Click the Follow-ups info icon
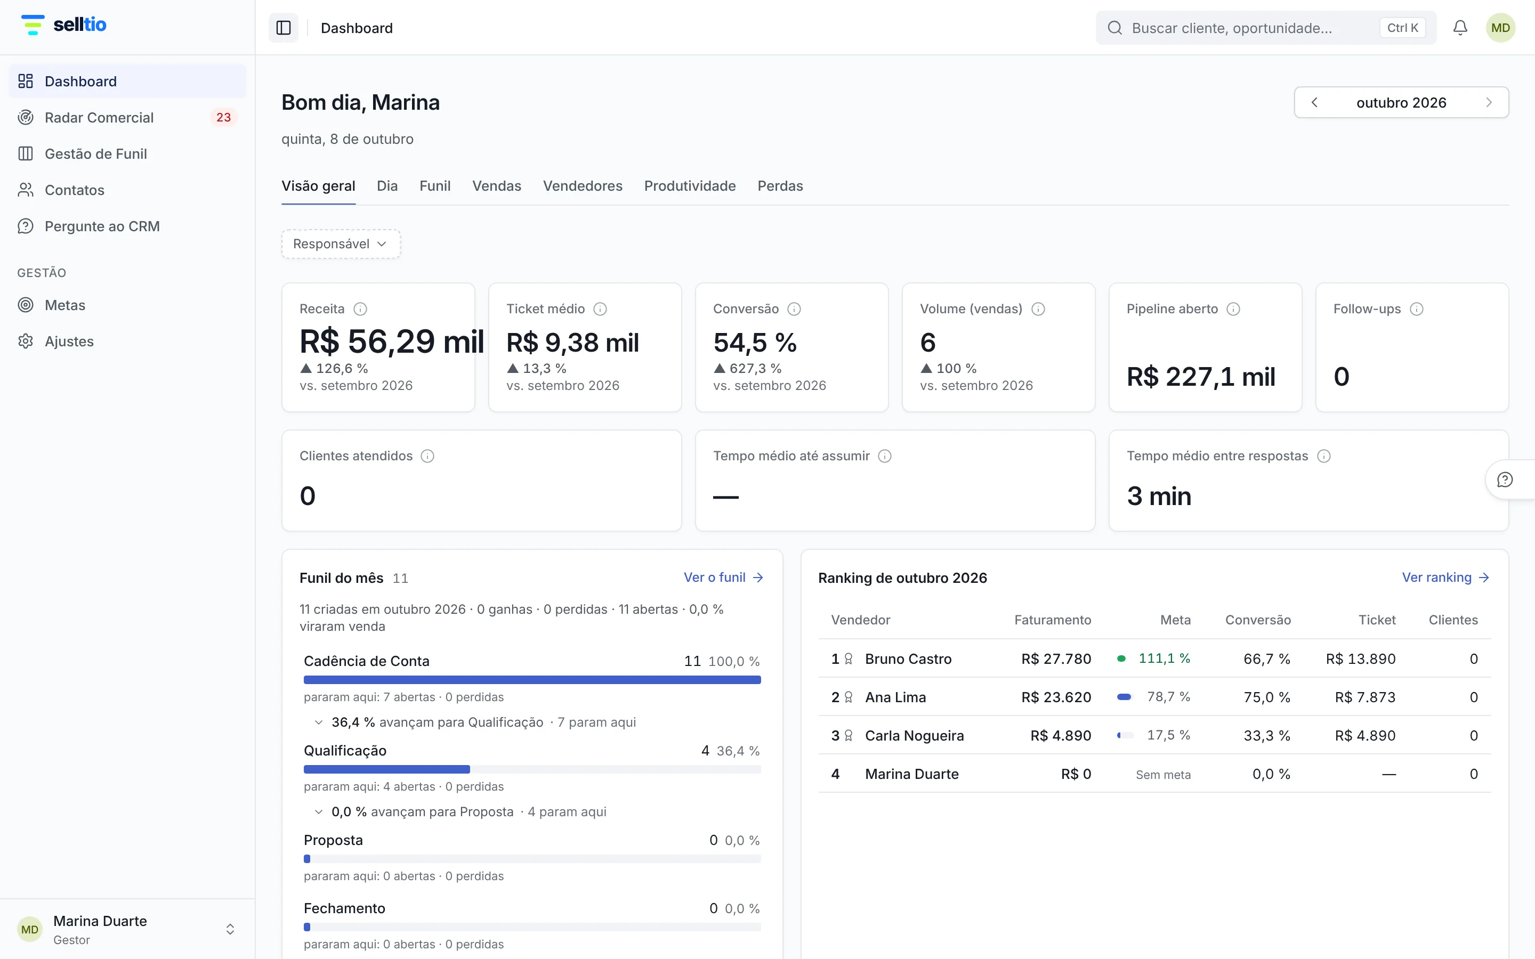This screenshot has height=959, width=1535. tap(1416, 309)
